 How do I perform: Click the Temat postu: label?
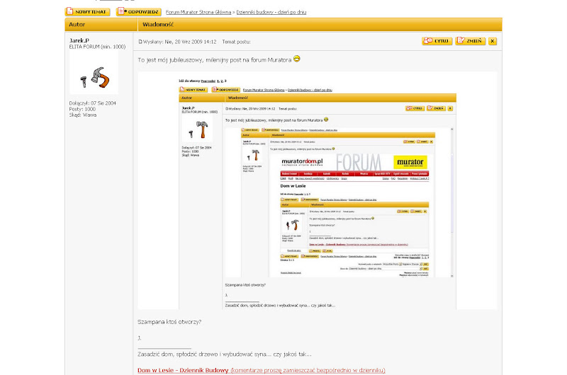pos(236,42)
